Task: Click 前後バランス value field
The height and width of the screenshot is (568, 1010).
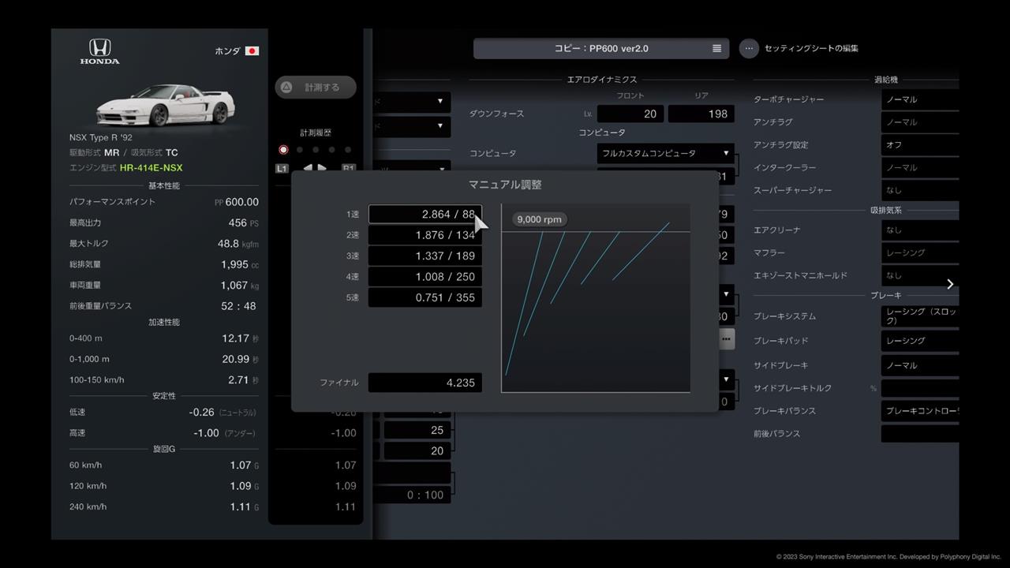Action: (920, 434)
